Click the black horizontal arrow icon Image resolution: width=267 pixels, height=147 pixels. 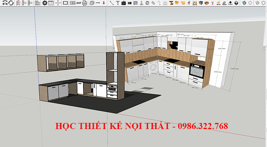98,3
